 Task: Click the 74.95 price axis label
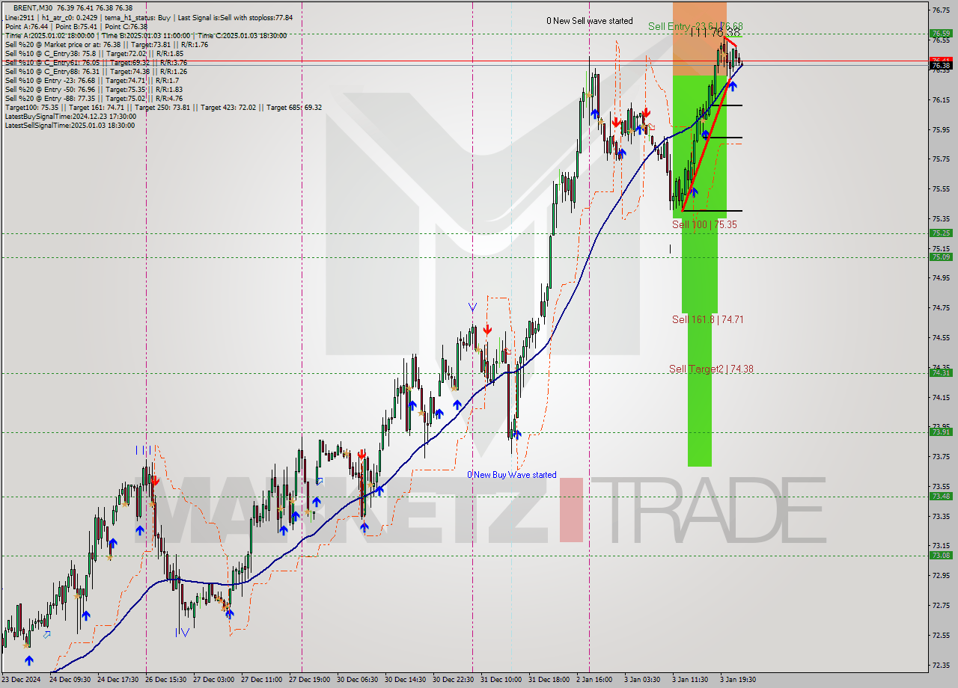click(941, 277)
